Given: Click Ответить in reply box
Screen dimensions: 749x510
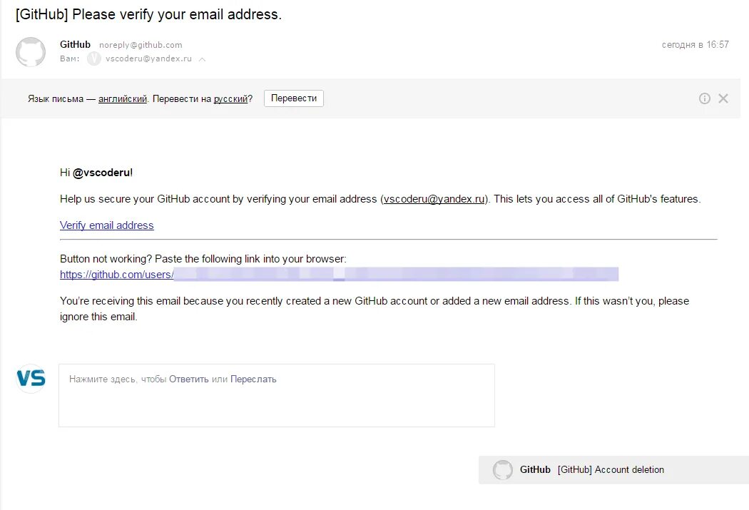Looking at the screenshot, I should [x=188, y=379].
